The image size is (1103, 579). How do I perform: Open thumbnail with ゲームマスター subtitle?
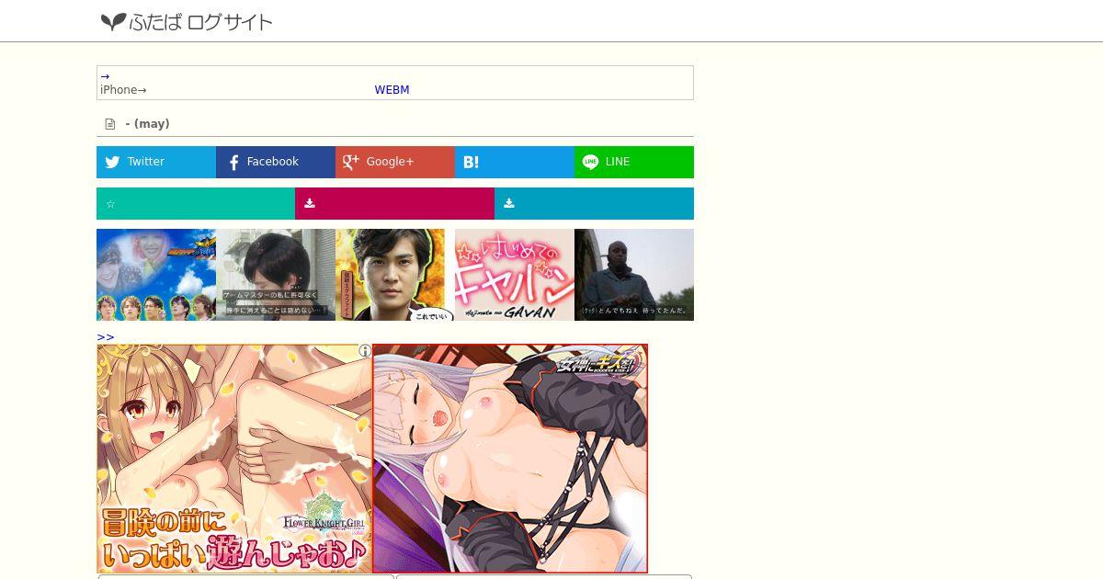coord(276,275)
